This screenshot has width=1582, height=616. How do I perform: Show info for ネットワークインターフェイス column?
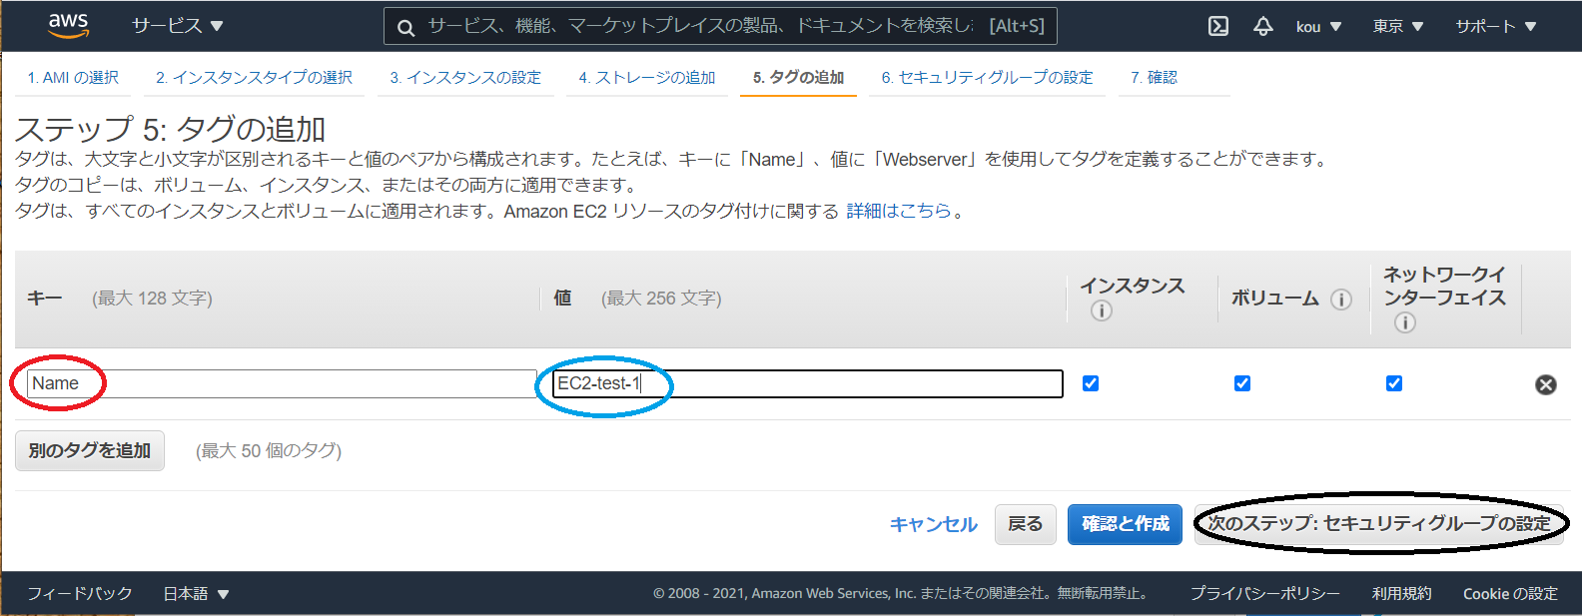(x=1404, y=322)
